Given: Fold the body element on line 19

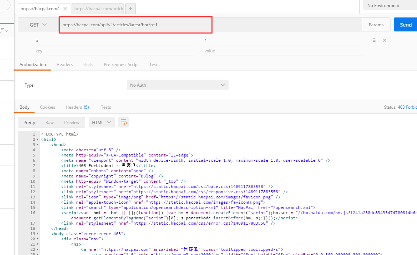Looking at the screenshot, I should (38, 234).
